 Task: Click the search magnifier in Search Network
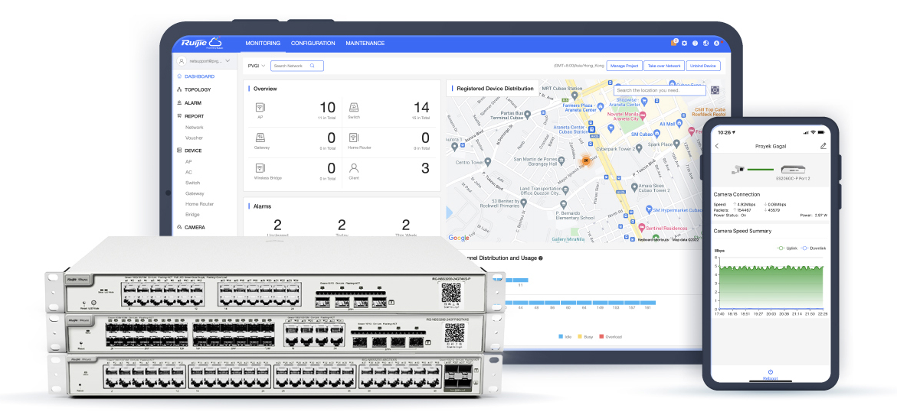click(312, 66)
